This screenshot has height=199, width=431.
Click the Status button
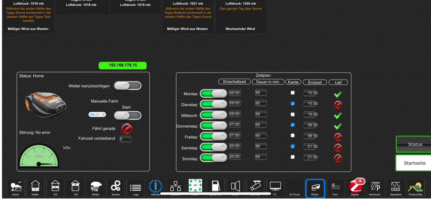click(x=414, y=144)
